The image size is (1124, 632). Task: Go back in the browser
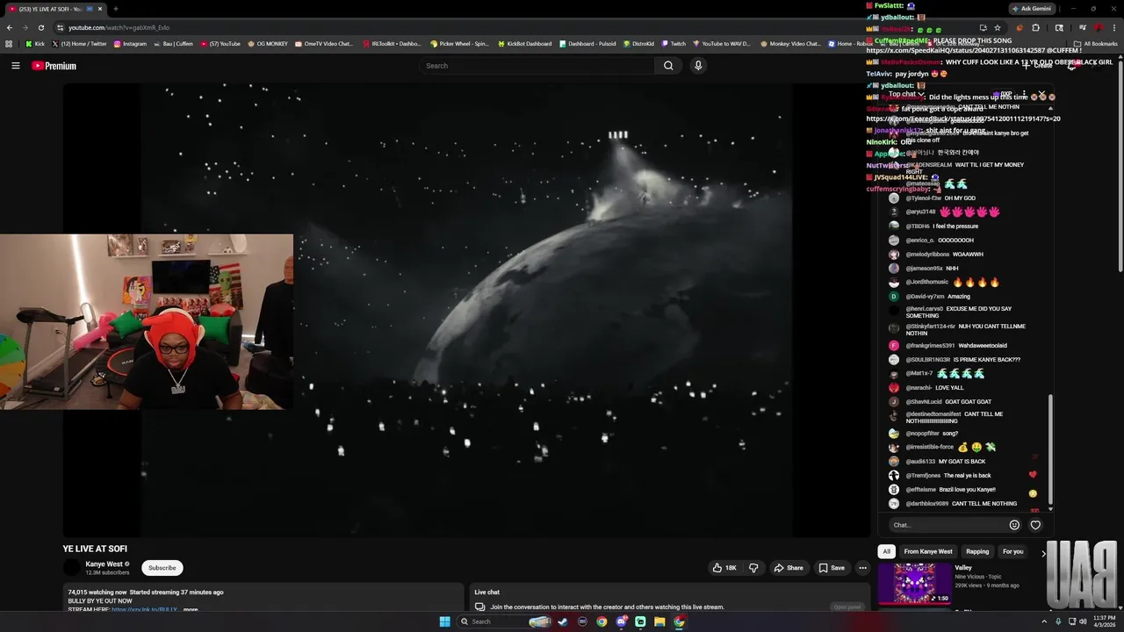[10, 27]
